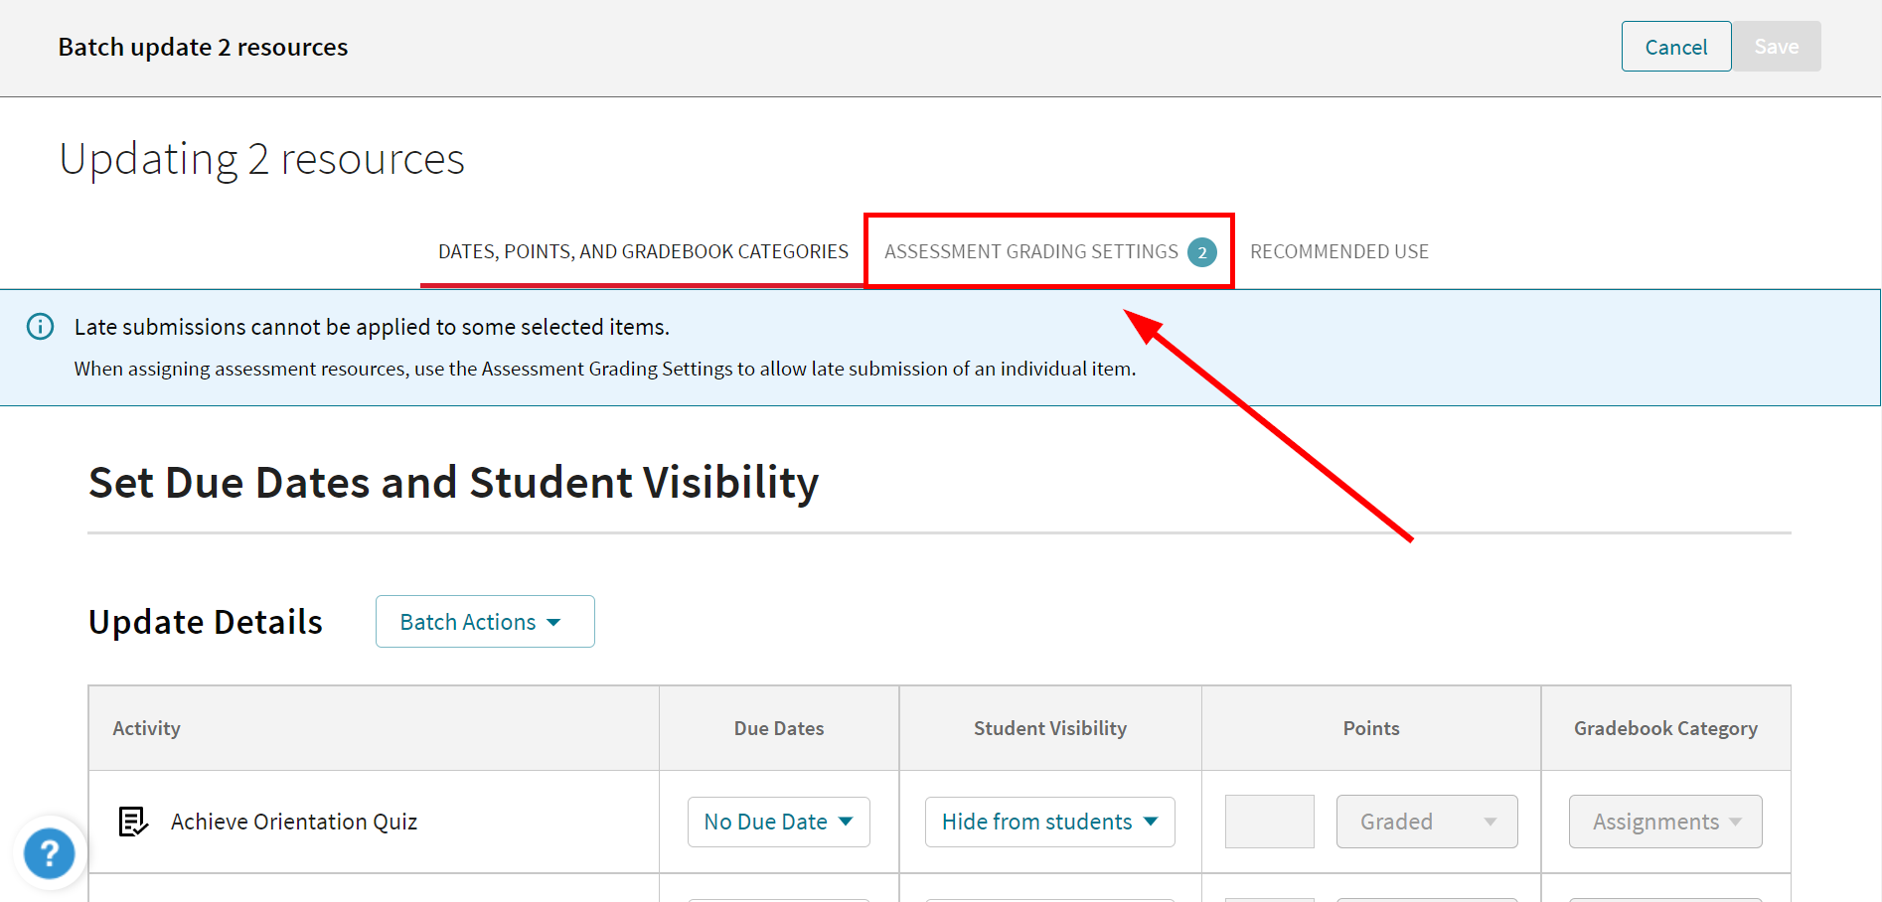1882x902 pixels.
Task: Open the help button in bottom corner
Action: point(49,852)
